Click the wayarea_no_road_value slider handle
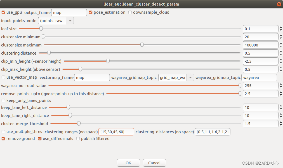The height and width of the screenshot is (168, 283). pos(240,85)
